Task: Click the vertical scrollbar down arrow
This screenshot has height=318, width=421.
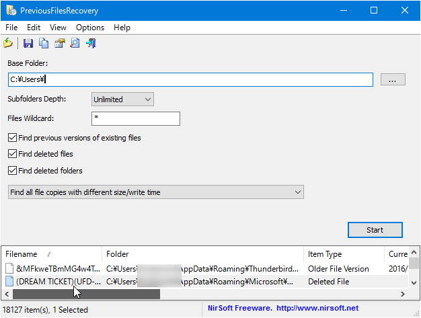Action: [x=414, y=282]
